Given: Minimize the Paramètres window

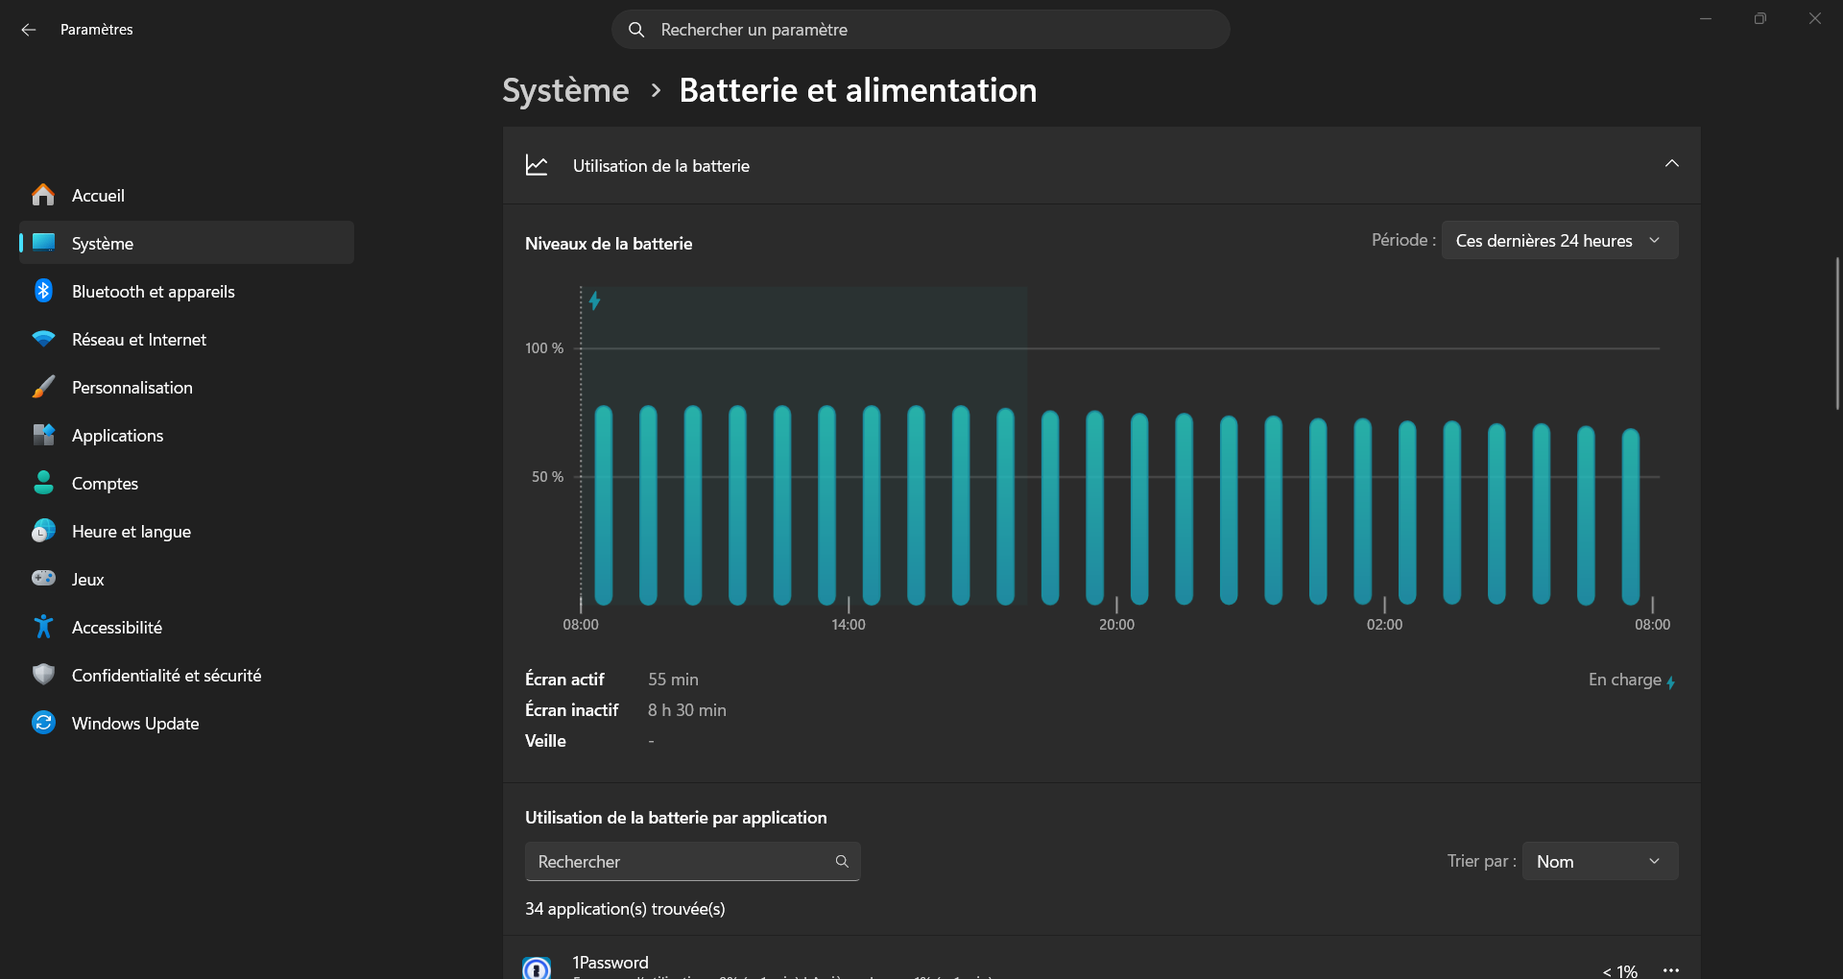Looking at the screenshot, I should pos(1706,18).
